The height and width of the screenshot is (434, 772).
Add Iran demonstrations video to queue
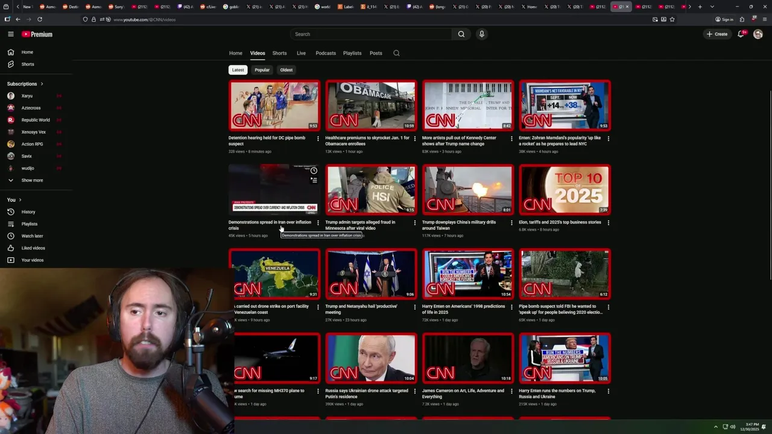tap(314, 180)
